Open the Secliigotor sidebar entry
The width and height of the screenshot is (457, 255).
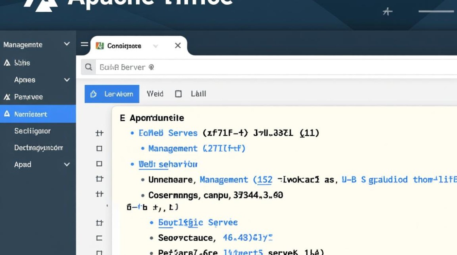pos(32,131)
